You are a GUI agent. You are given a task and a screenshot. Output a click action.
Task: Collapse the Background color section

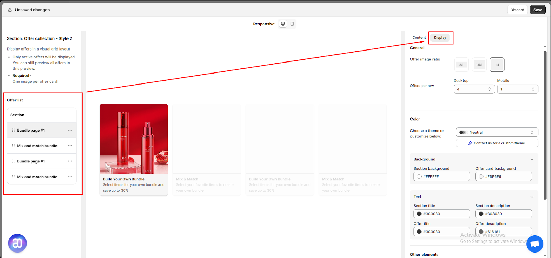point(532,159)
